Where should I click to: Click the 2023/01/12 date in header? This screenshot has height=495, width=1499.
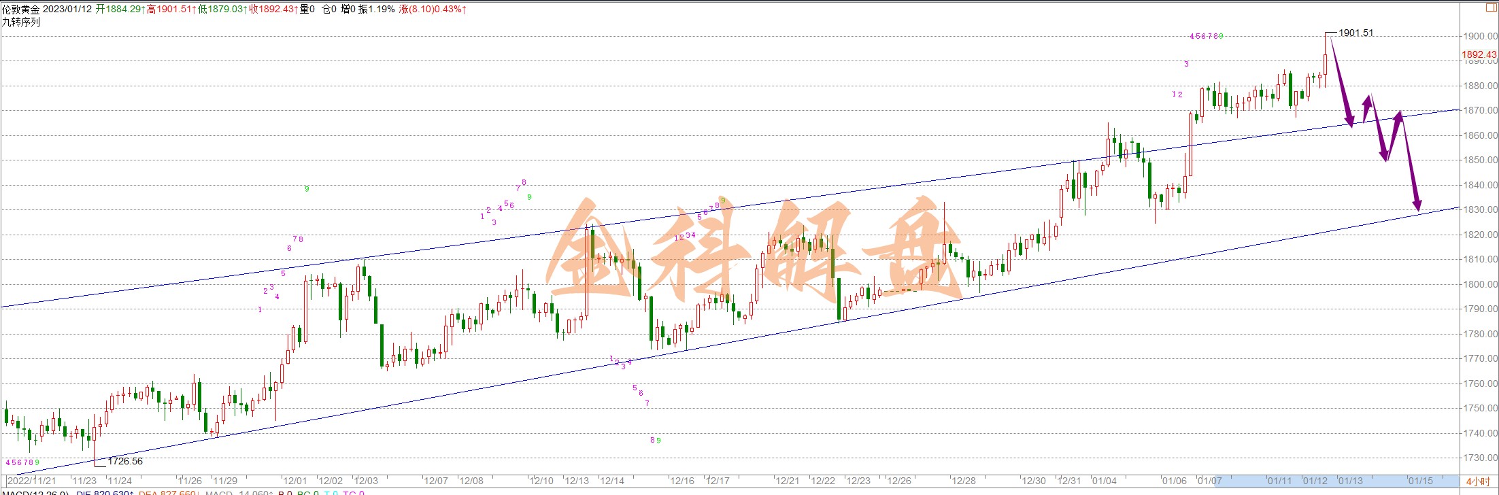tap(67, 10)
